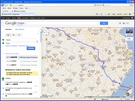Open Web in Google bar
Screen dimensions: 135x101
click(x=3, y=18)
